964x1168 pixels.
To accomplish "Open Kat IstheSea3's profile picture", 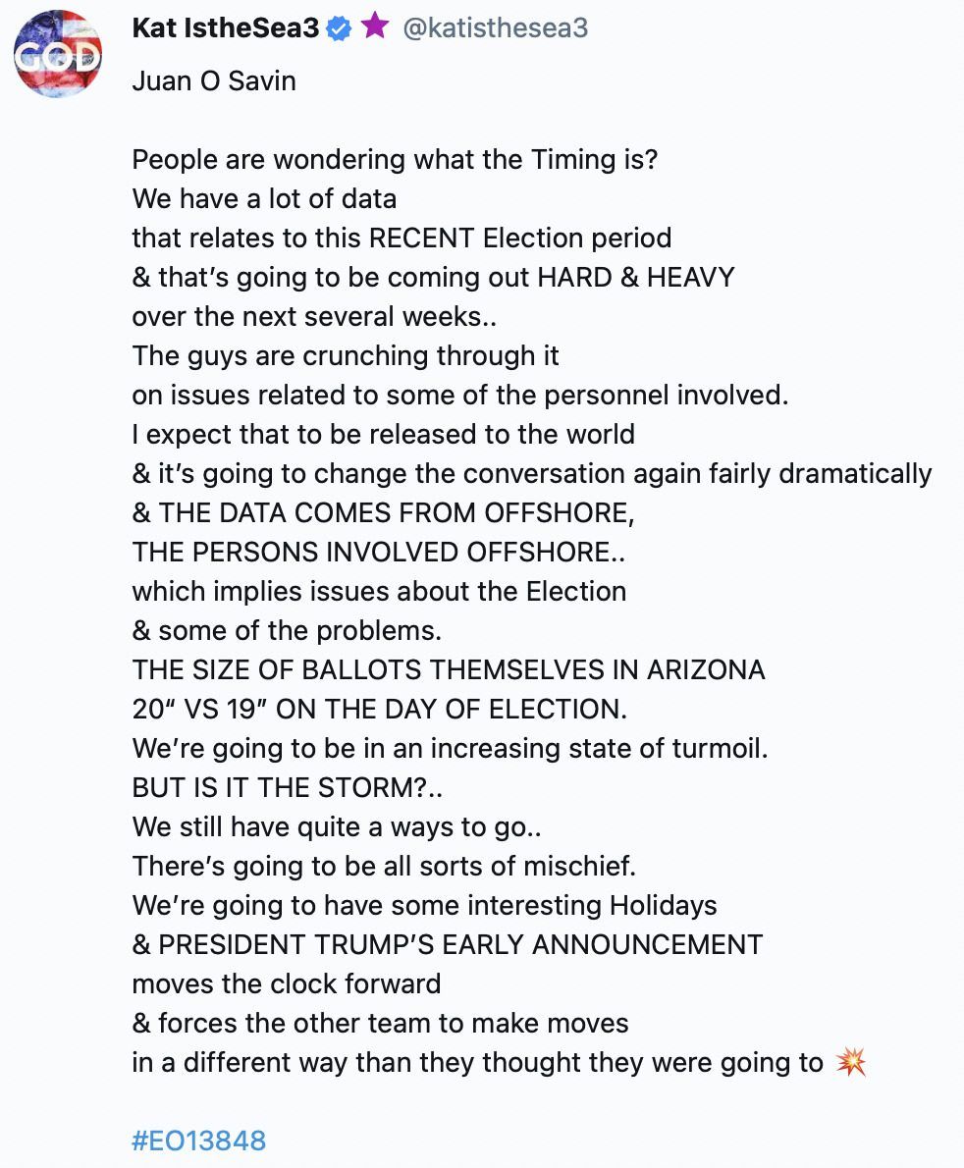I will (x=59, y=54).
